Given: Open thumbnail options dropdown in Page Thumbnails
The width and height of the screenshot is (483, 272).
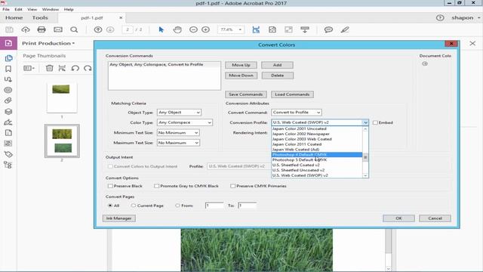Looking at the screenshot, I should point(29,68).
